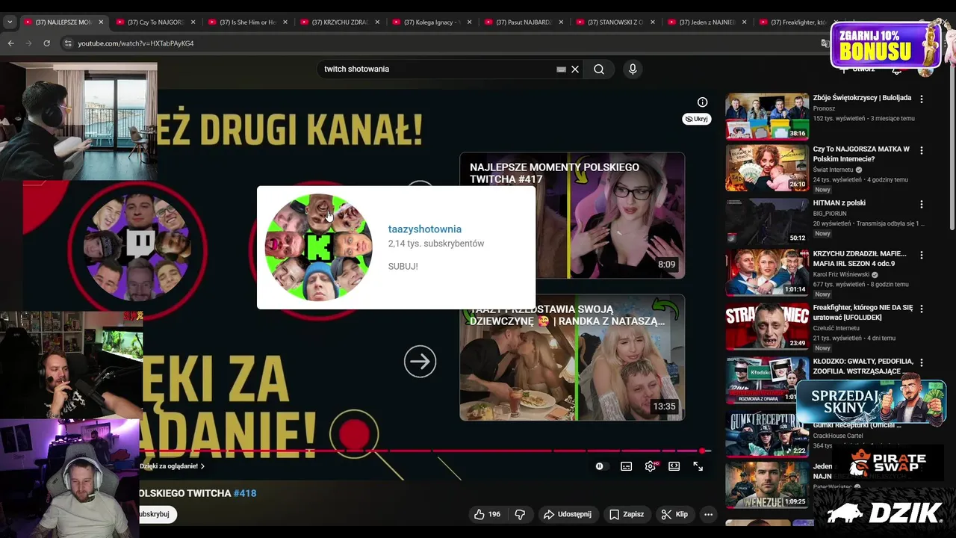Open the on-screen keyboard icon in search
Image resolution: width=956 pixels, height=538 pixels.
[561, 69]
